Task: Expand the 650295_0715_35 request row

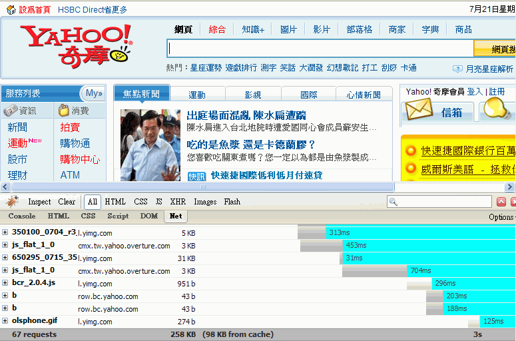Action: [x=5, y=257]
